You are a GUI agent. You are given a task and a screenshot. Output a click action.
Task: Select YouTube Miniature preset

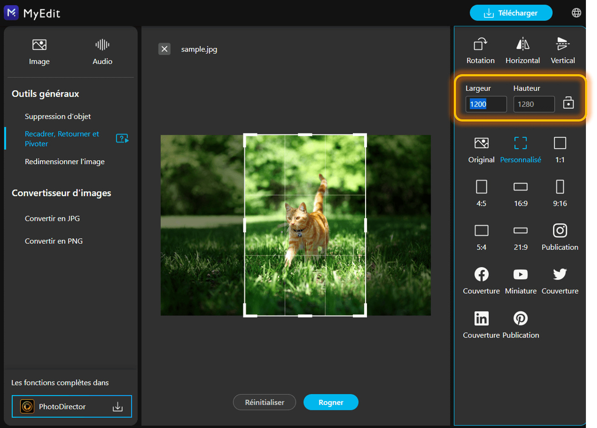521,281
